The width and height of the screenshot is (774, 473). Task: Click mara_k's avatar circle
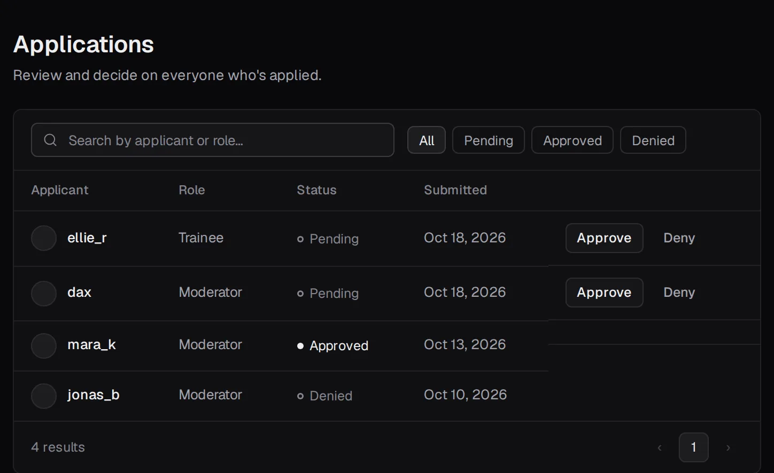(44, 346)
